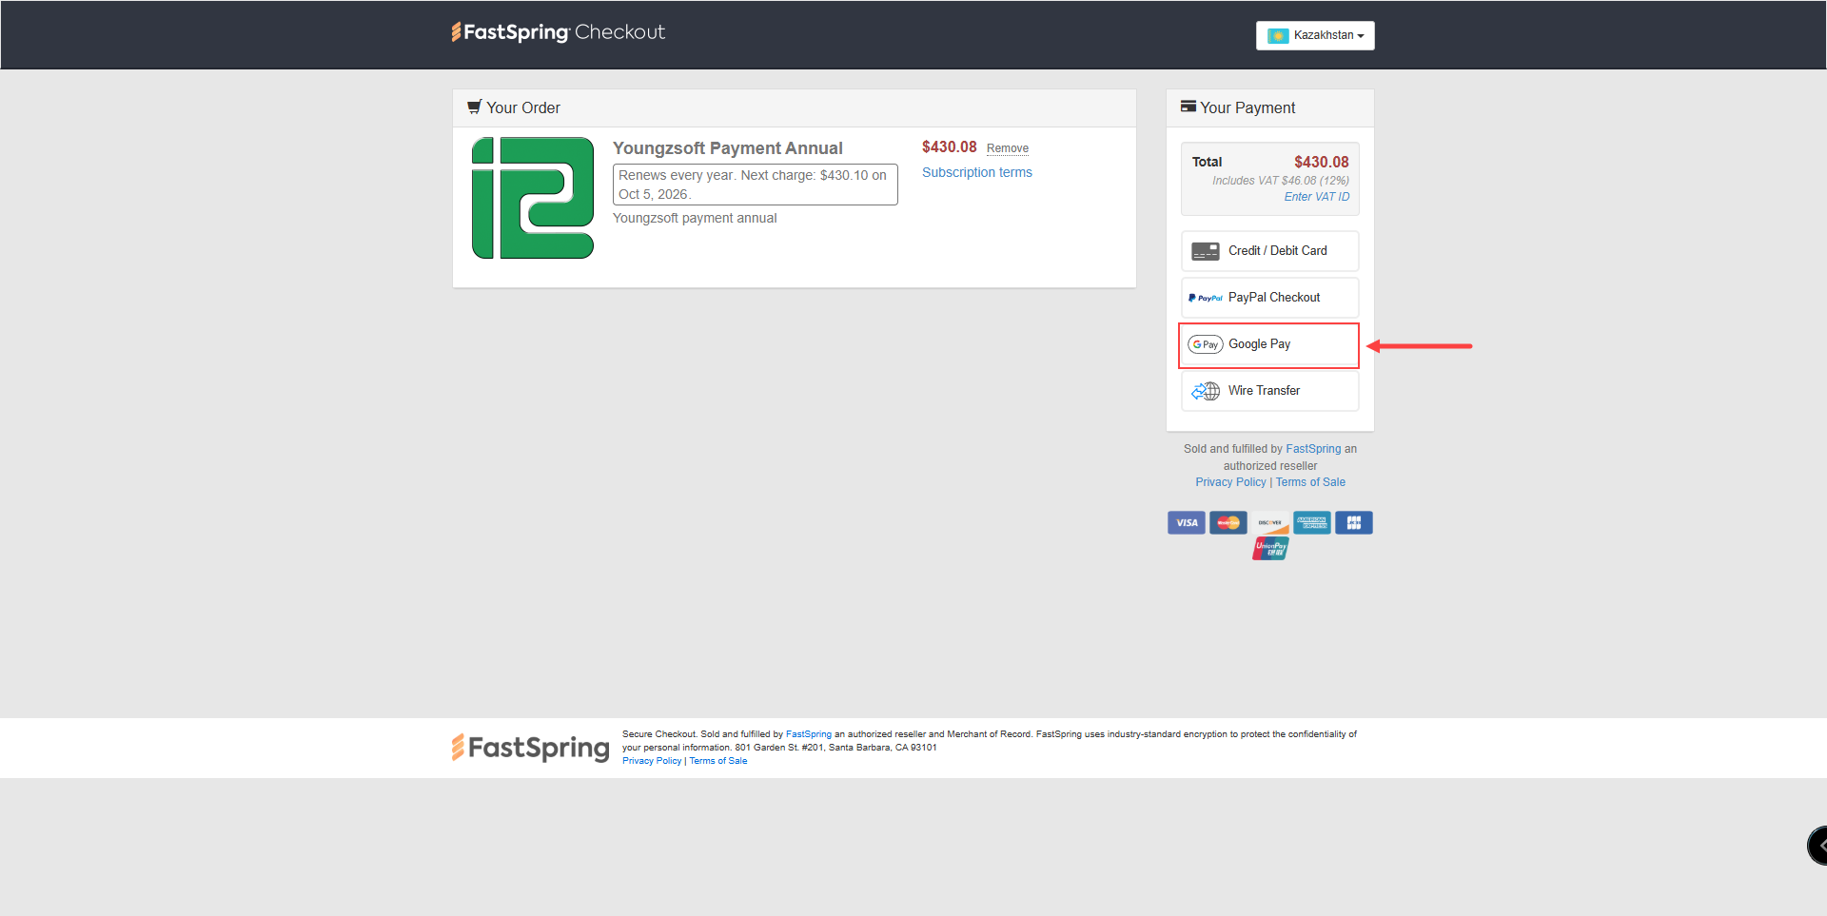Select Wire Transfer payment method

click(1269, 391)
